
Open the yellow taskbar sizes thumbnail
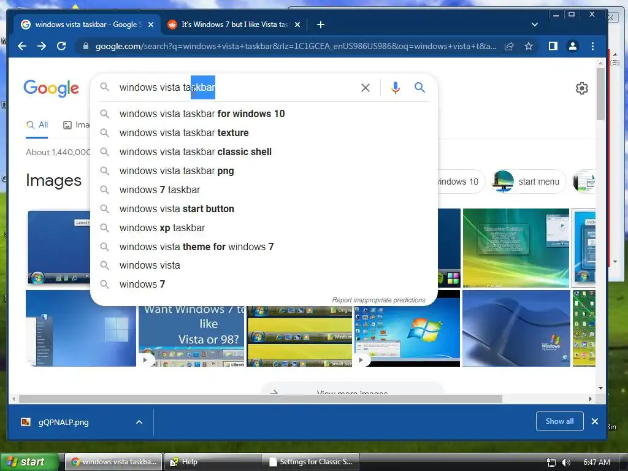[299, 335]
